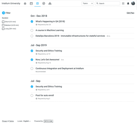Click clock icon beside Required by Aug 3
The width and height of the screenshot is (137, 126).
tap(37, 99)
